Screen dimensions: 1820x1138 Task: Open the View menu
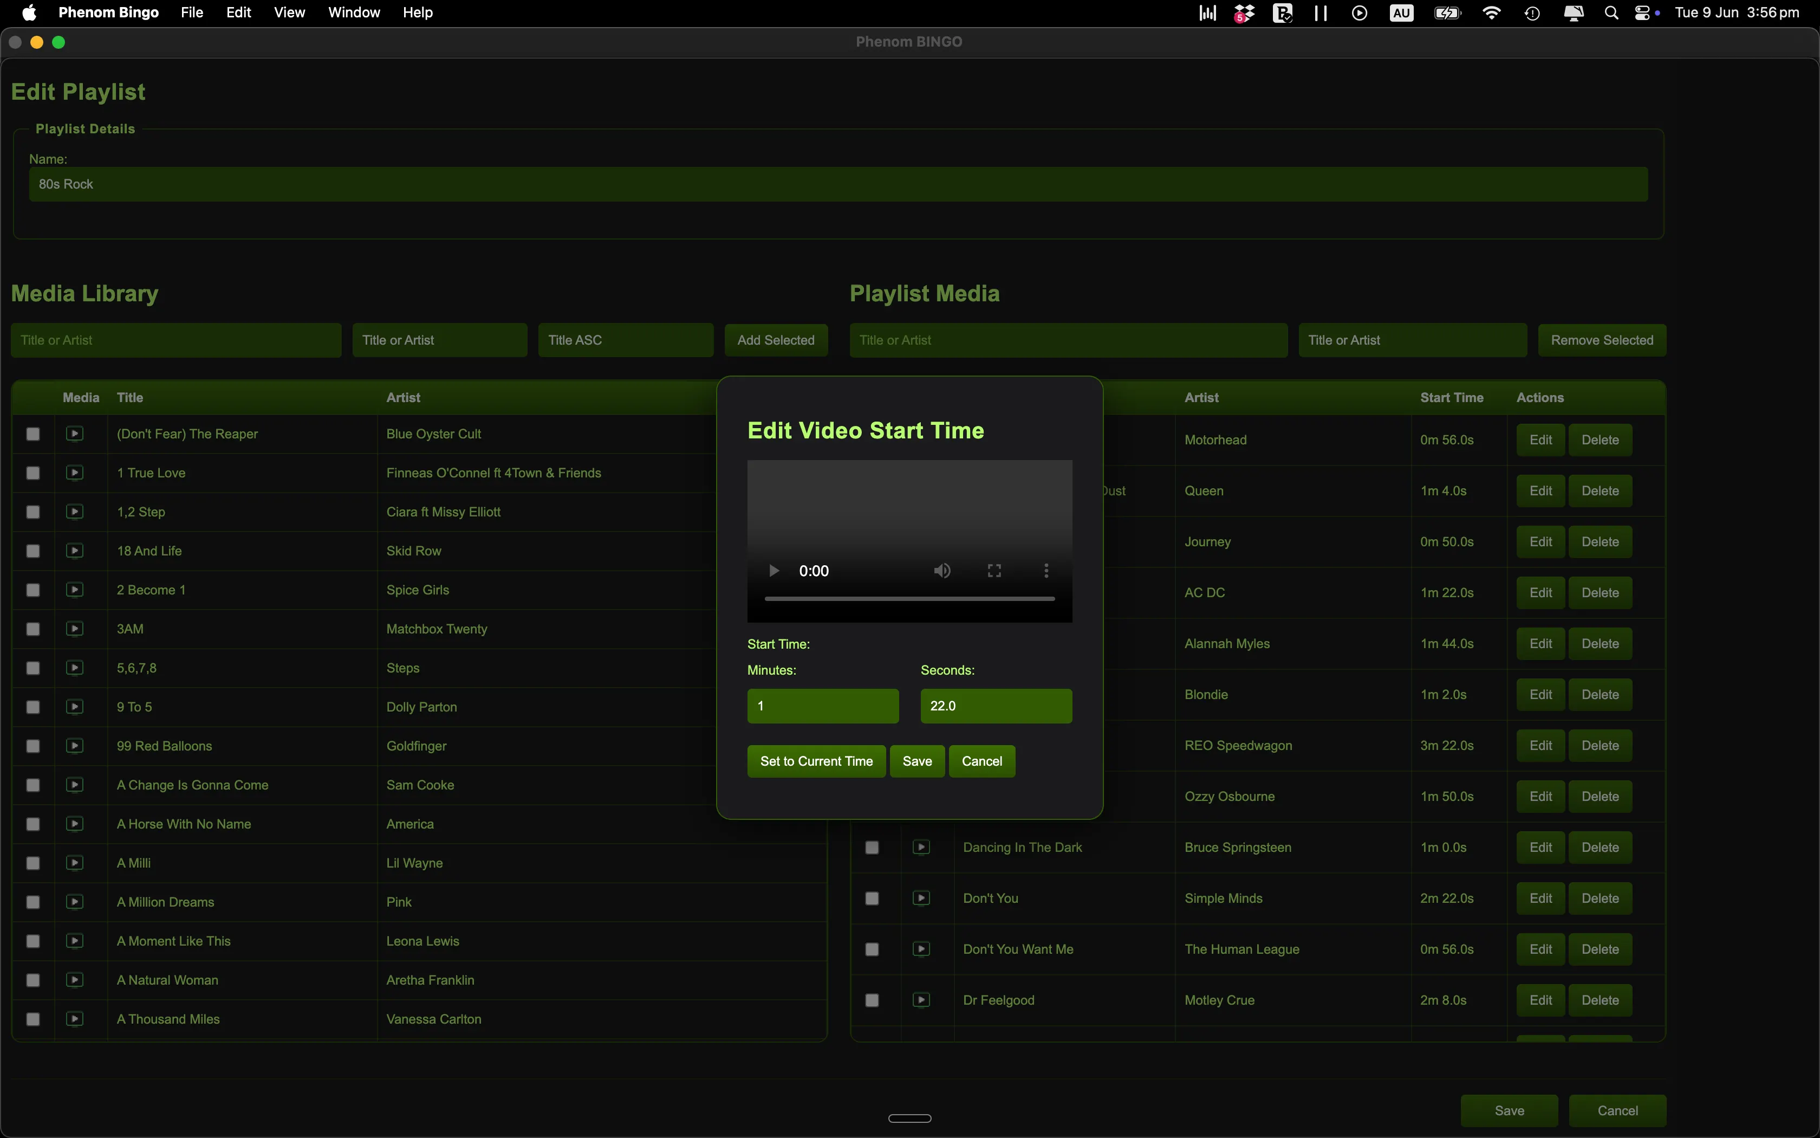click(x=290, y=13)
